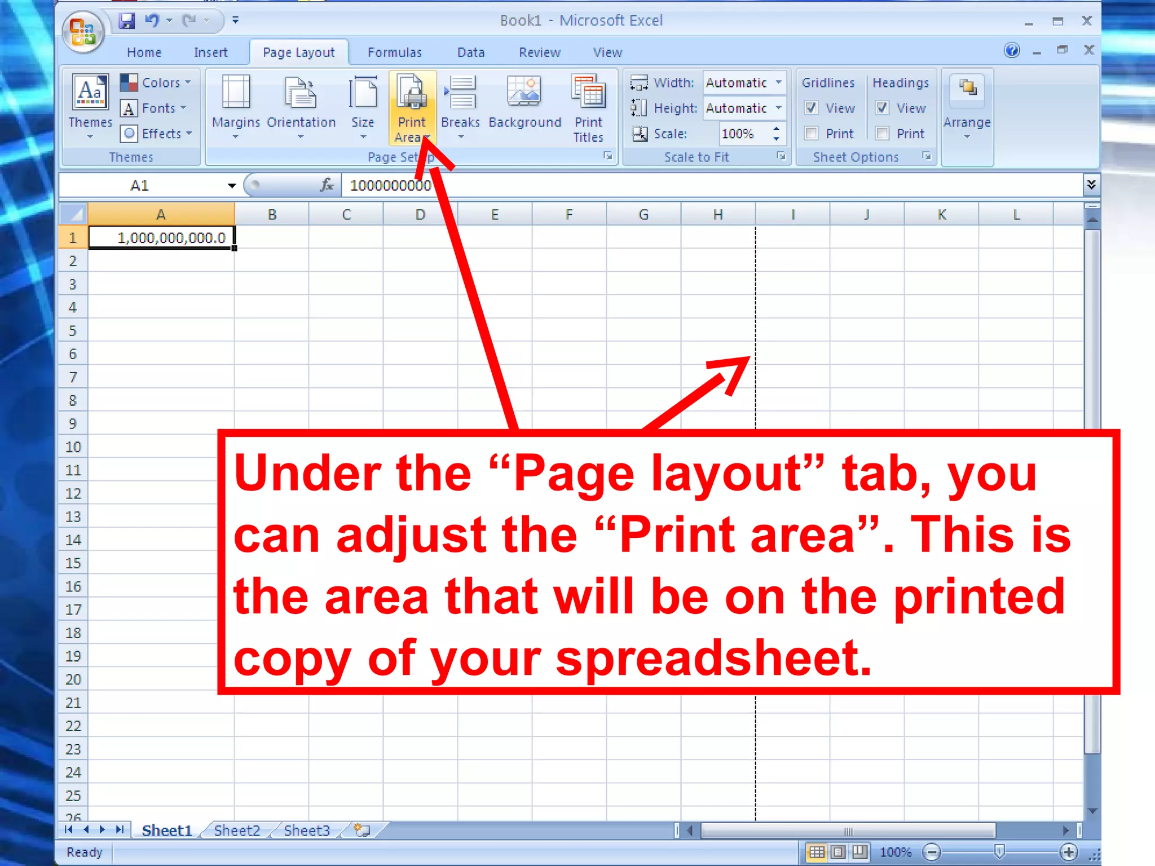The width and height of the screenshot is (1155, 866).
Task: Open the Sheet Options dialog launcher
Action: coord(927,156)
